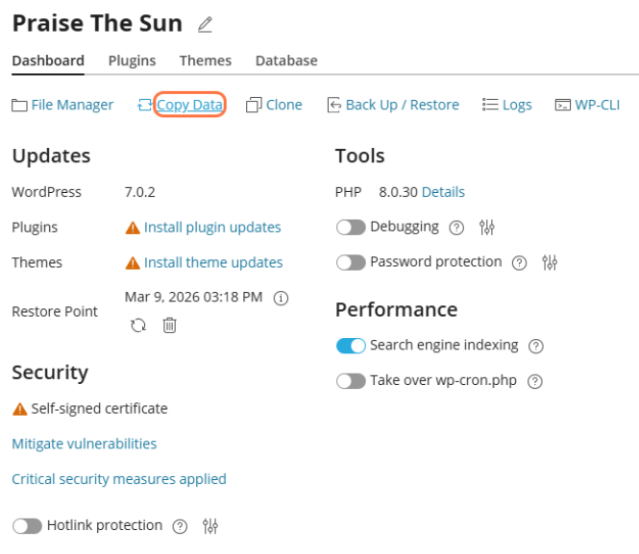This screenshot has width=639, height=554.
Task: Click the File Manager folder icon
Action: [x=19, y=106]
